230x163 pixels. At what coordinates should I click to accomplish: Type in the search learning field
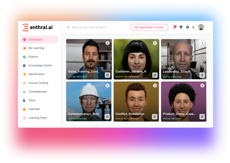point(94,27)
